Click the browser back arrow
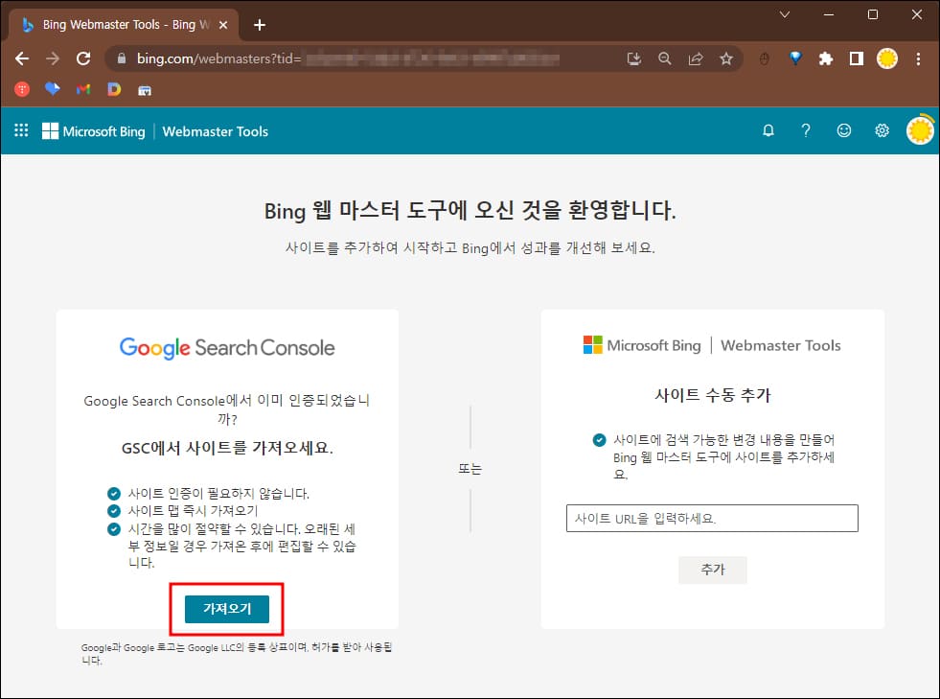This screenshot has width=940, height=699. [22, 58]
